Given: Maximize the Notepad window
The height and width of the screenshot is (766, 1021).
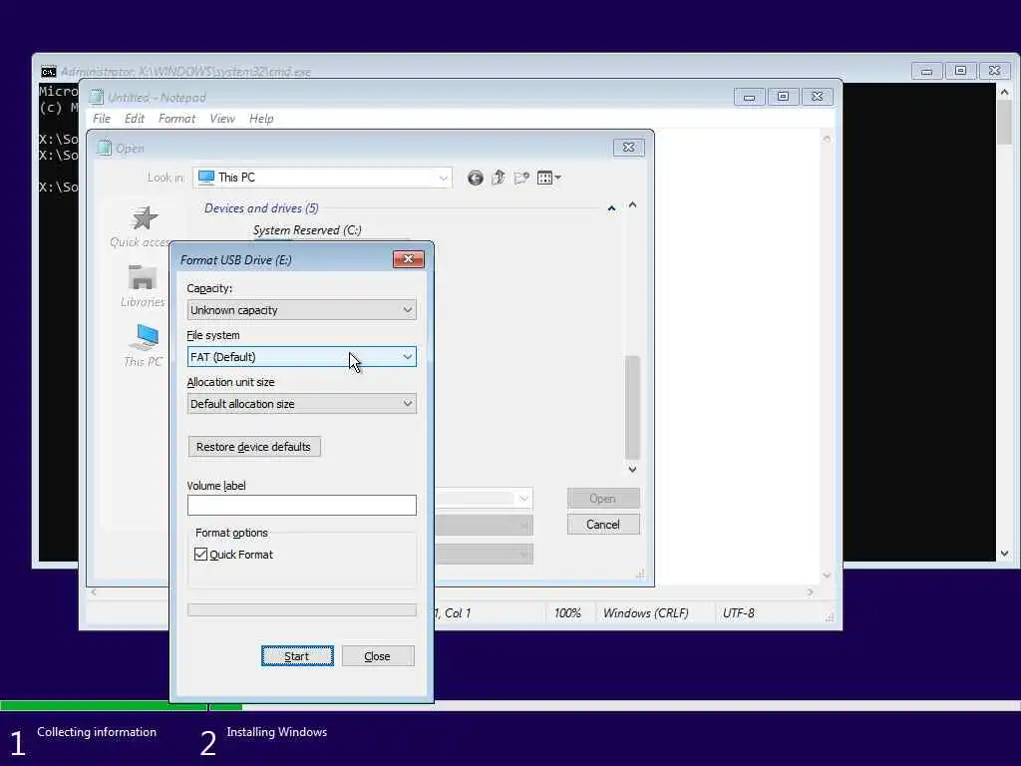Looking at the screenshot, I should coord(783,97).
